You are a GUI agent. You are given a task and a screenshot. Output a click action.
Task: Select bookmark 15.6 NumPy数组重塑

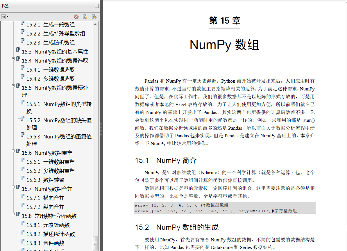pyautogui.click(x=47, y=153)
